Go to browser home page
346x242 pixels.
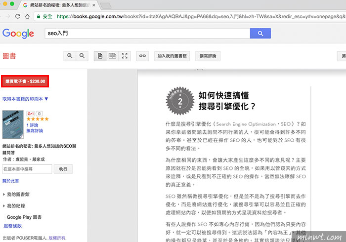point(27,16)
